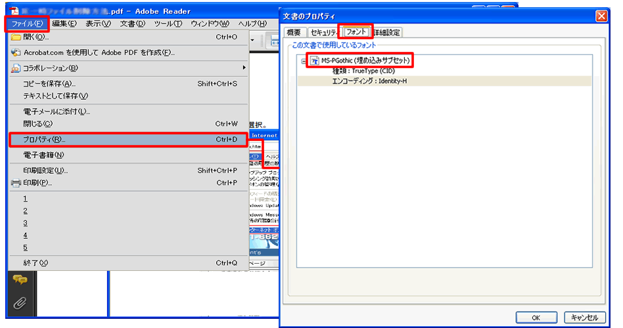Switch to the フォント tab

pyautogui.click(x=356, y=31)
